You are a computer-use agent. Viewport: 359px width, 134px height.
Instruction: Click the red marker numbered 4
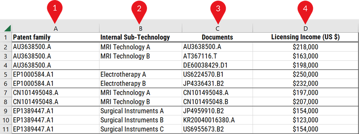click(x=305, y=11)
